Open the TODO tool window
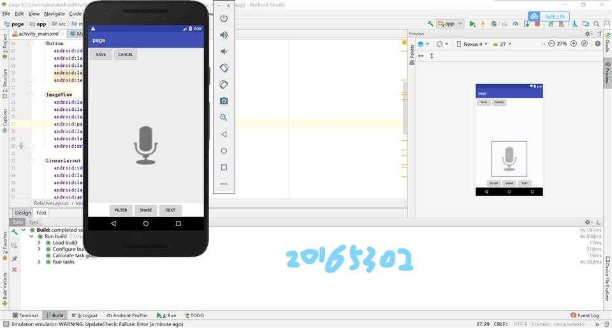The width and height of the screenshot is (612, 328). [194, 315]
